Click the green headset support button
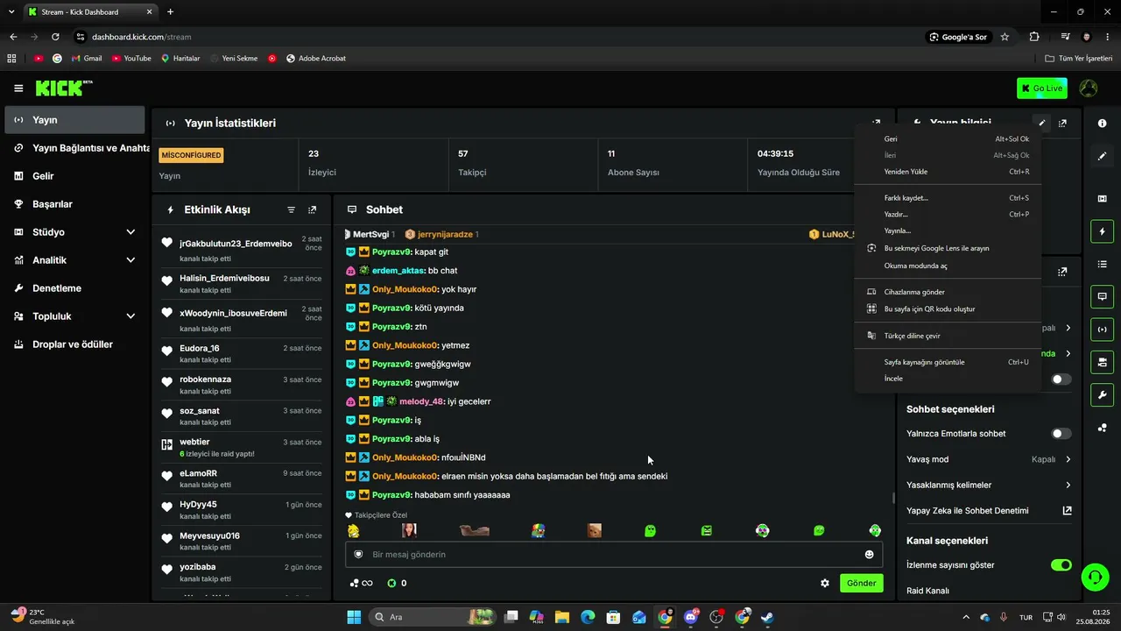The height and width of the screenshot is (631, 1121). (x=1095, y=577)
